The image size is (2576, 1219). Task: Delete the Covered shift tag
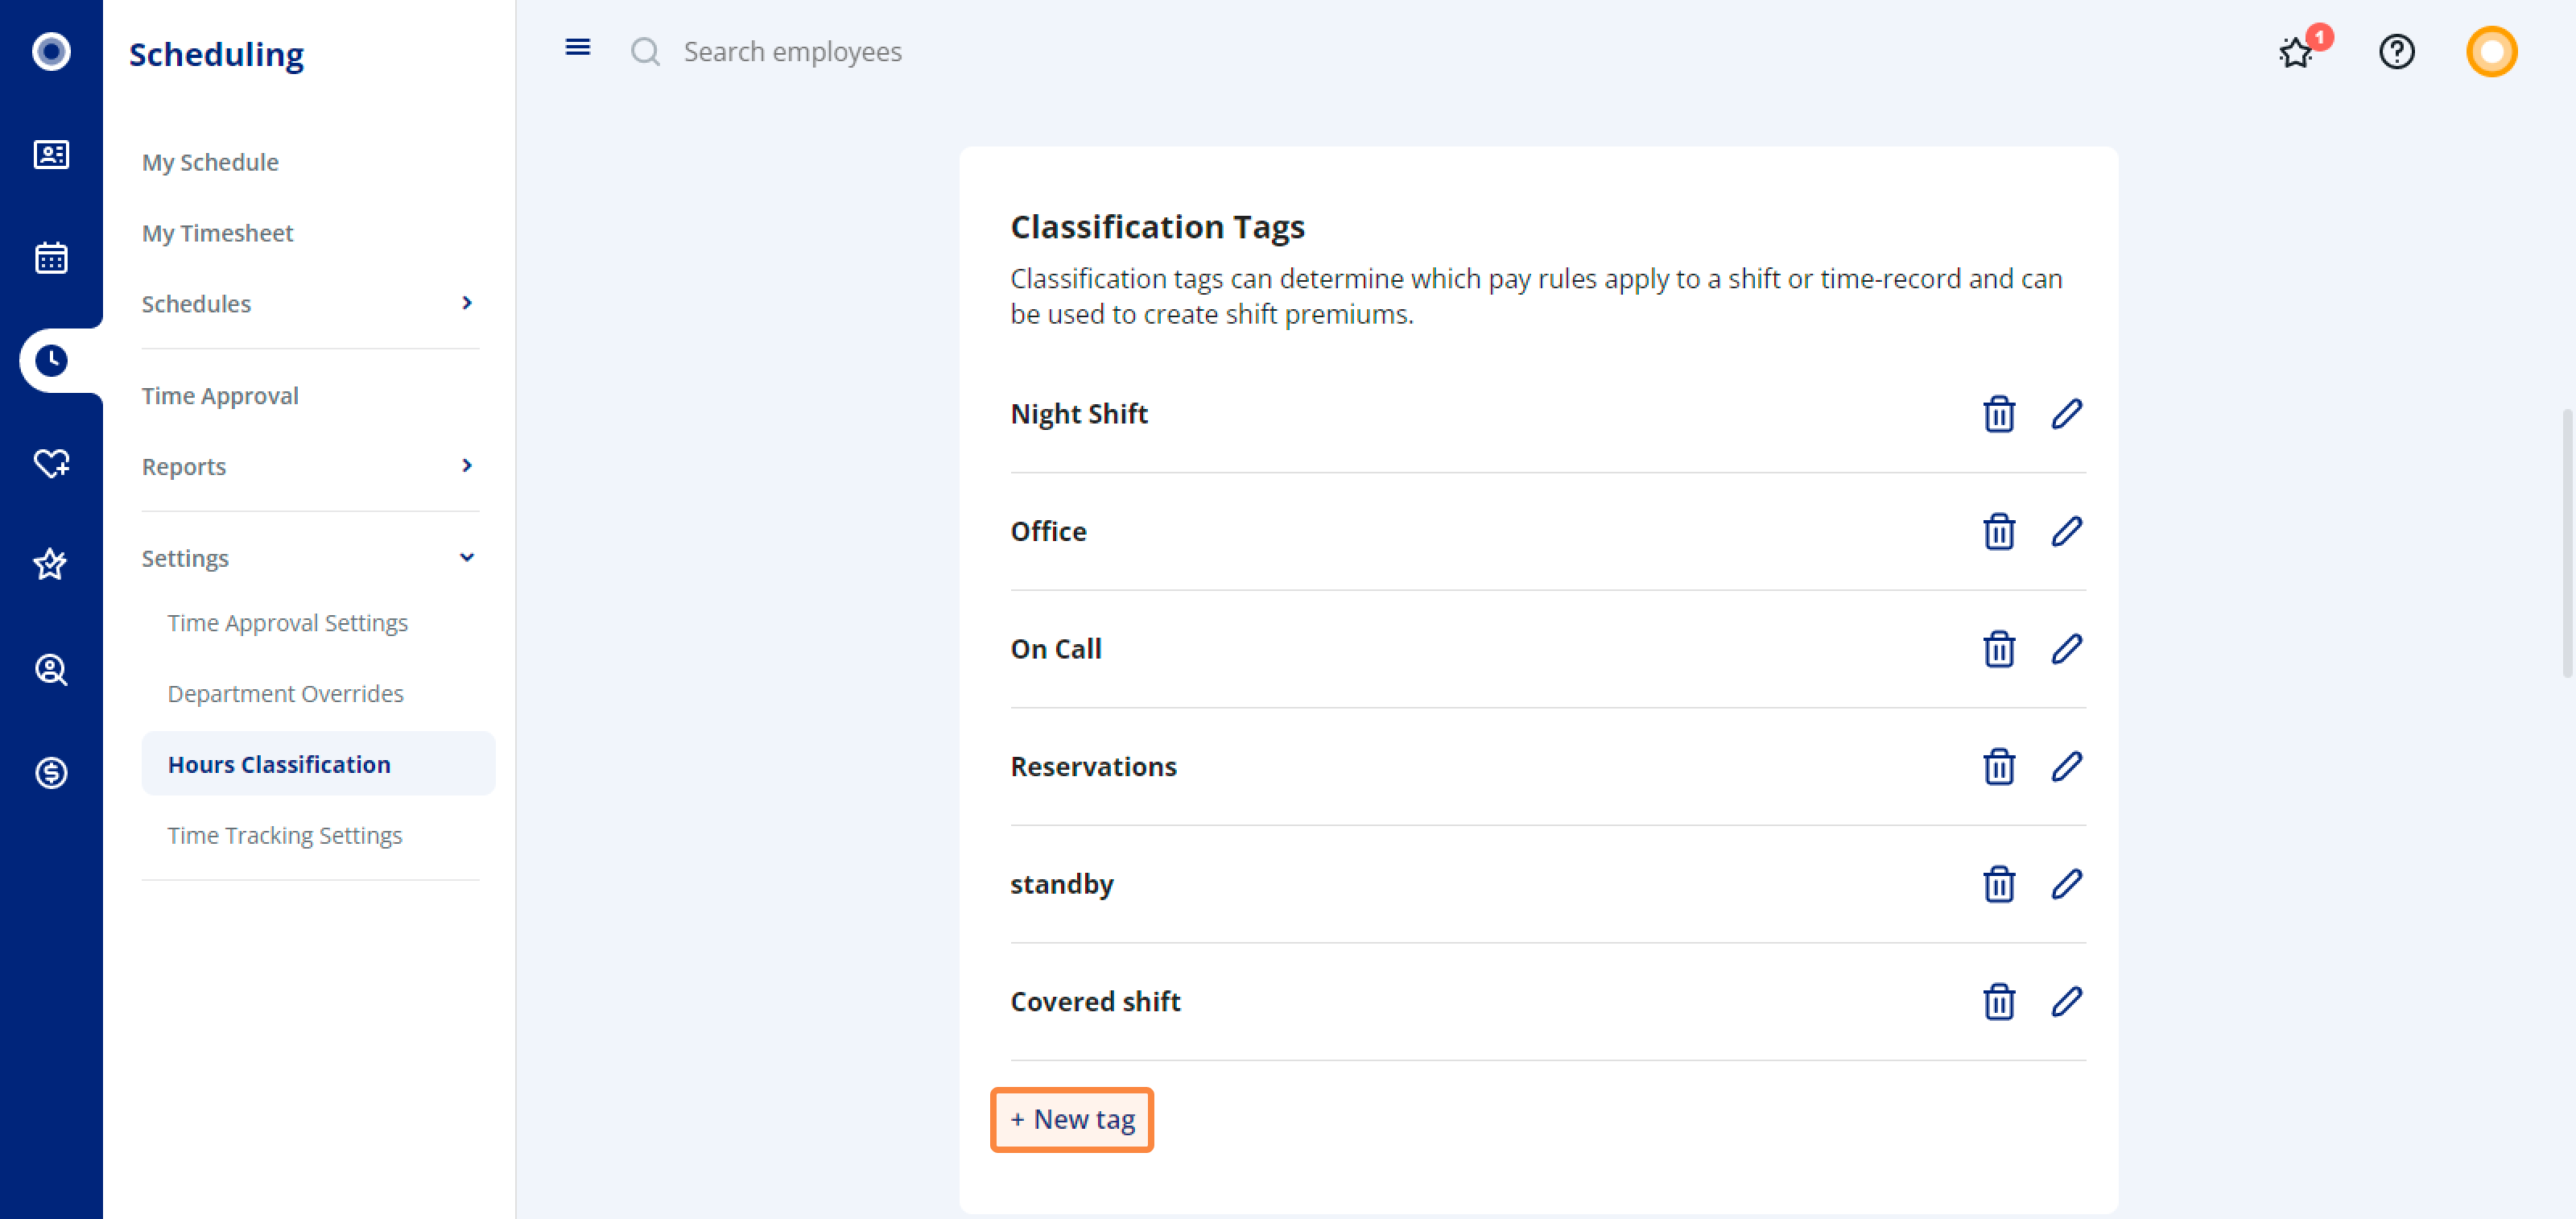tap(1998, 1001)
